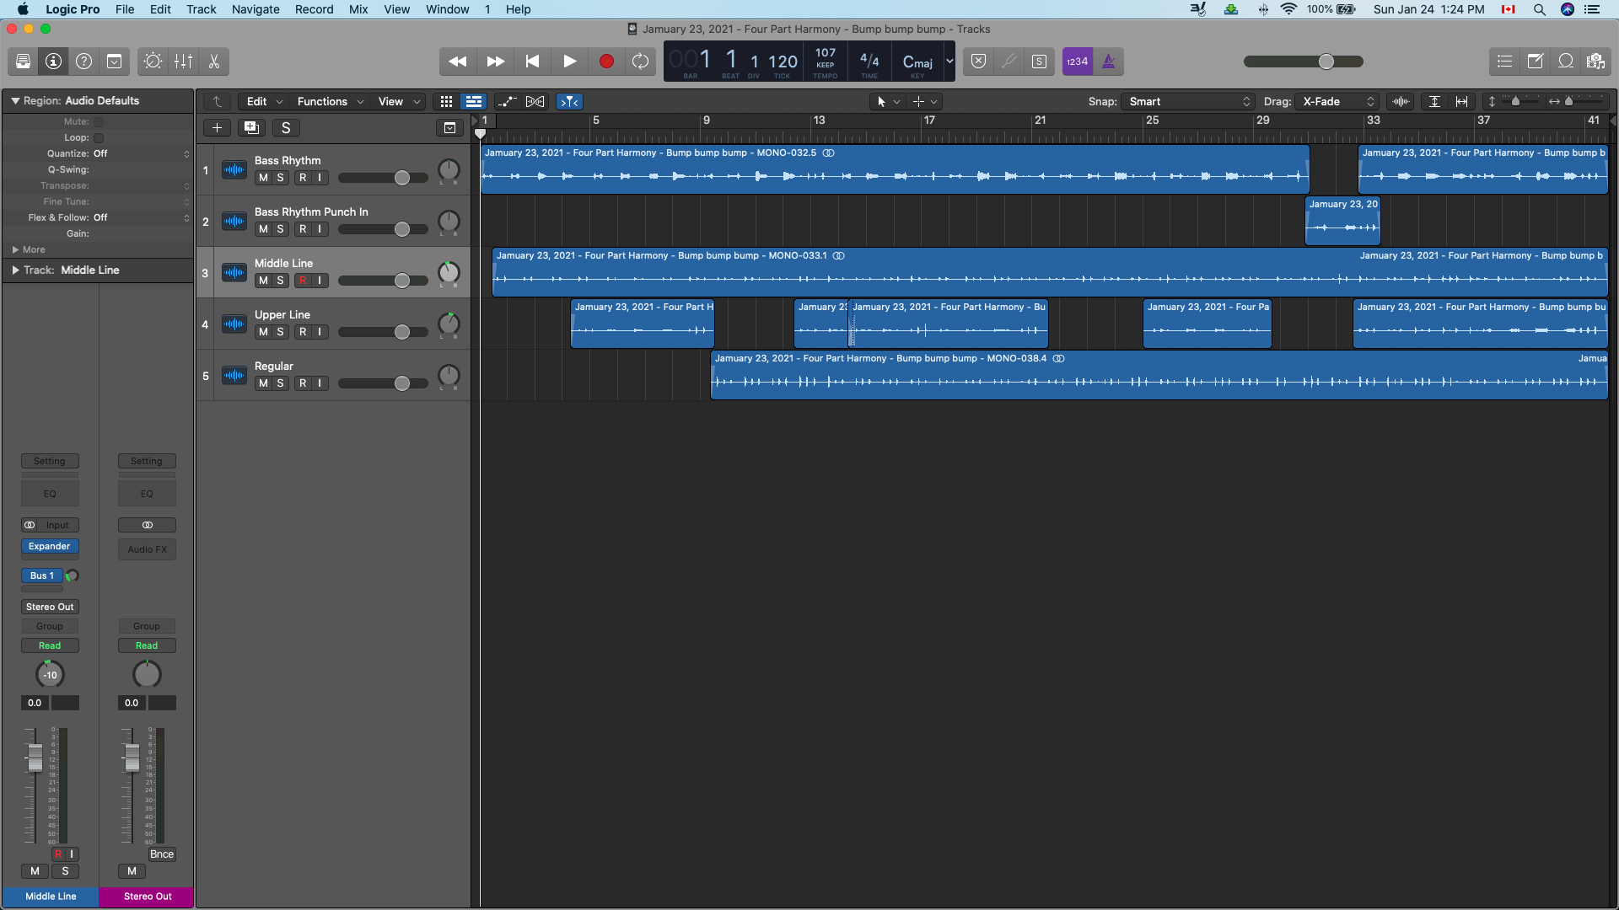The height and width of the screenshot is (910, 1619).
Task: Click the Add Track plus button
Action: [x=217, y=128]
